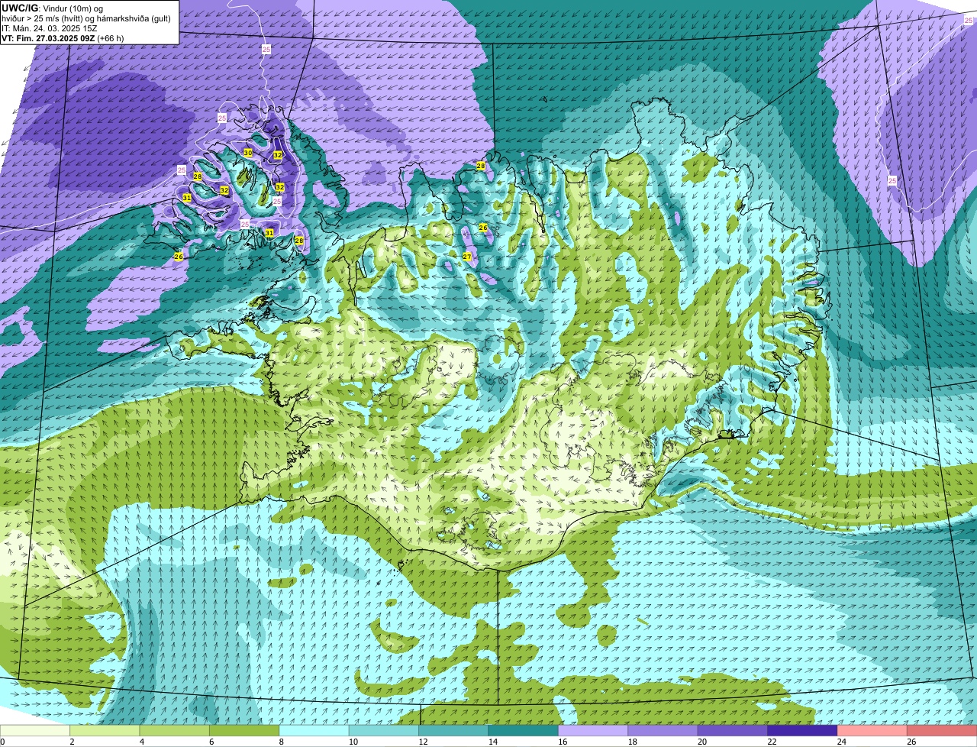Select the 'Vindur (10m) og' caption text
Viewport: 977px width, 747px height.
72,8
